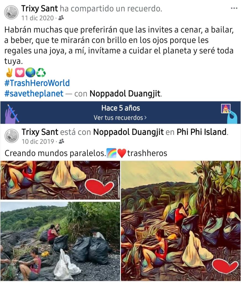Open Noppadol Duangjit profile in top post
The image size is (241, 283).
[x=125, y=94]
